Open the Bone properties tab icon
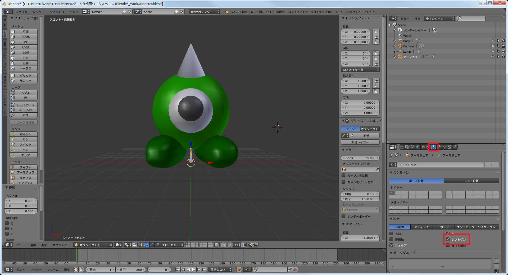This screenshot has height=275, width=508. pyautogui.click(x=439, y=147)
